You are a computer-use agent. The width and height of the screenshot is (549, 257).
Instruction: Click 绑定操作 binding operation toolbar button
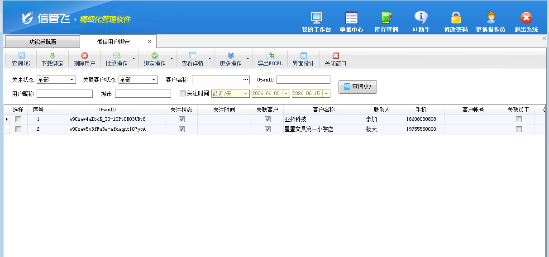(154, 59)
